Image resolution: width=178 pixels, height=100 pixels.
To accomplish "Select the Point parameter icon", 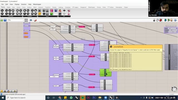I will 2,11.
